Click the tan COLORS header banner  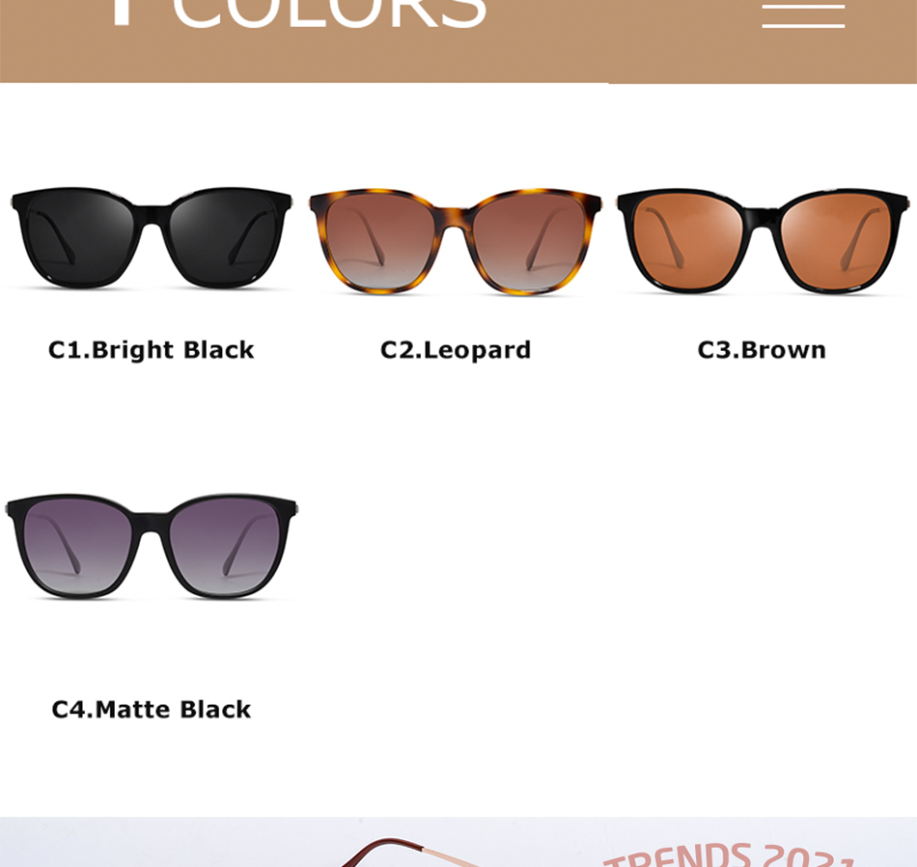(458, 41)
